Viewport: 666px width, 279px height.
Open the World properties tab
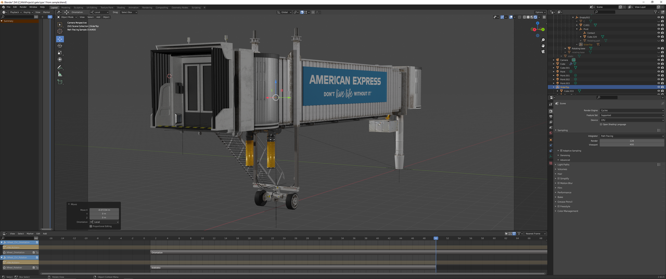[550, 133]
